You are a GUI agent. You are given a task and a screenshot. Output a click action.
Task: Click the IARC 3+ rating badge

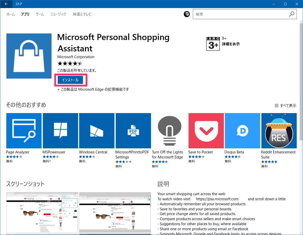[213, 44]
